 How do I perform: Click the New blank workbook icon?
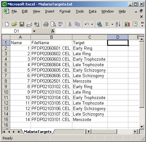pyautogui.click(x=7, y=24)
